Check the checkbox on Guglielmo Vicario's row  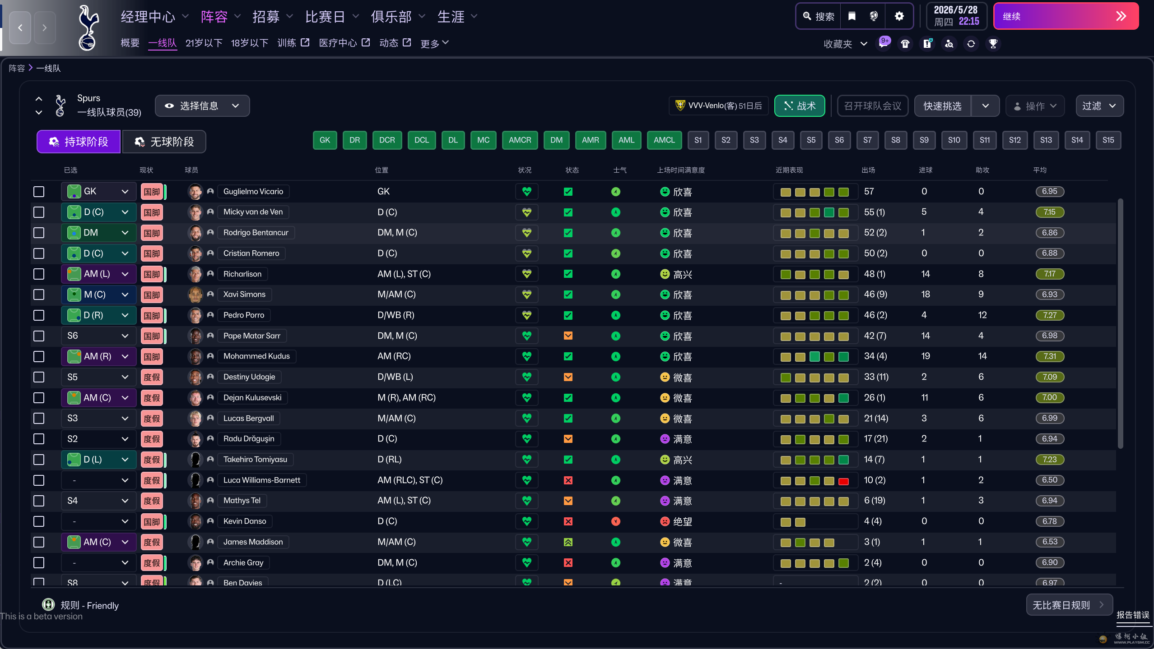(x=39, y=191)
